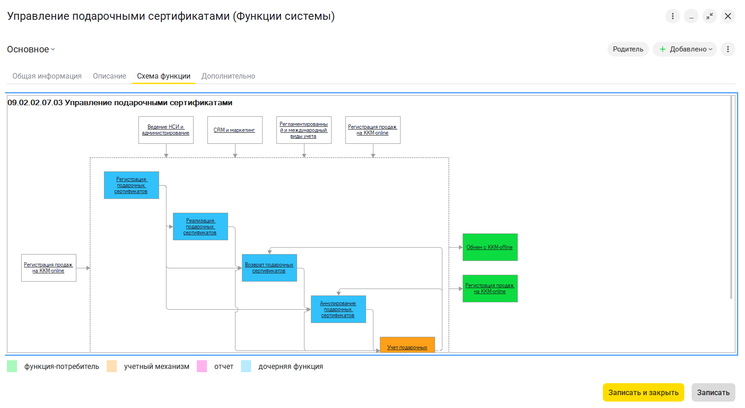Open the Добавлено dropdown button
Screen dimensions: 745x408
pos(685,49)
